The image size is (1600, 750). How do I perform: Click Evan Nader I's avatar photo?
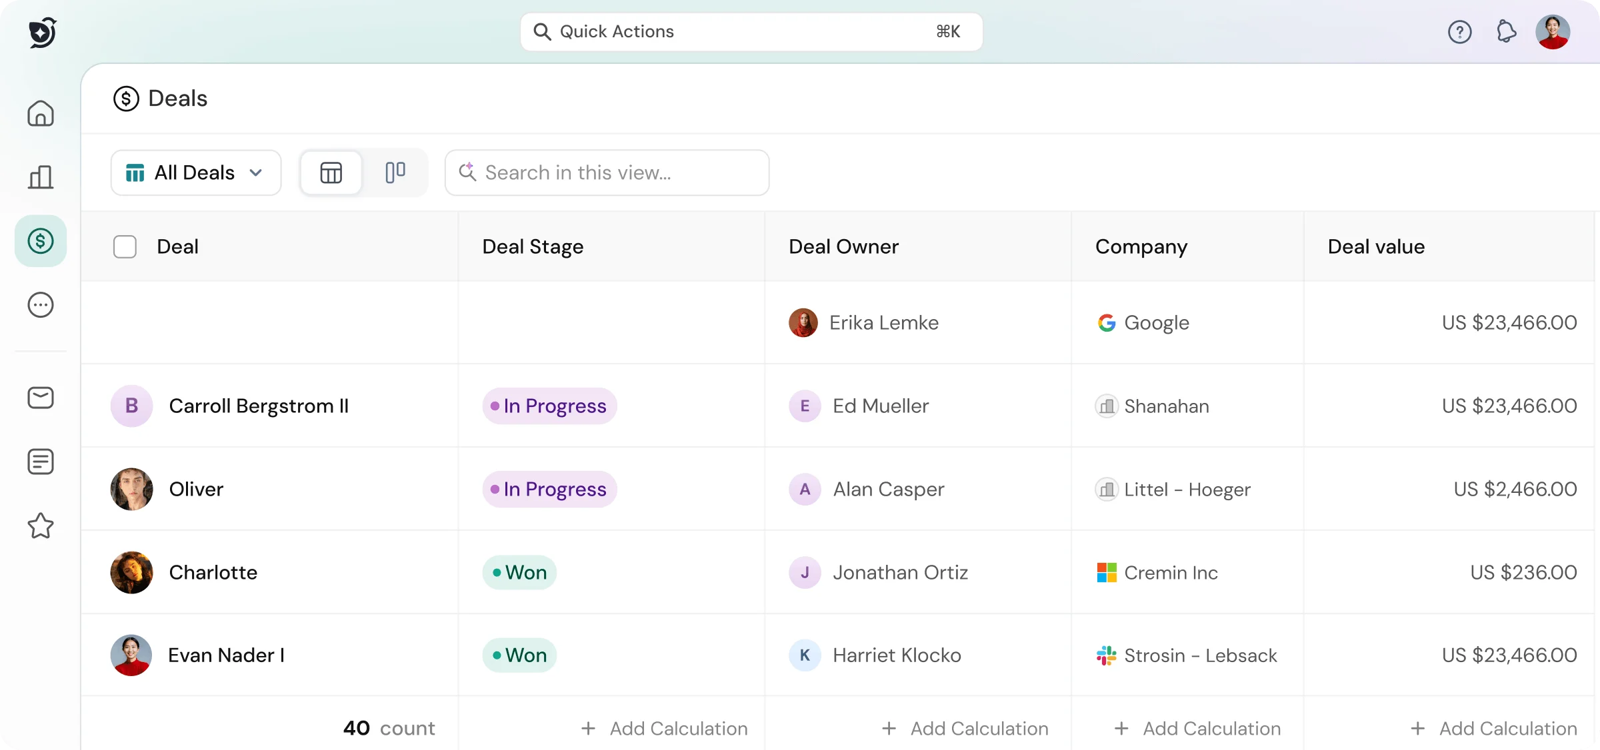coord(131,655)
